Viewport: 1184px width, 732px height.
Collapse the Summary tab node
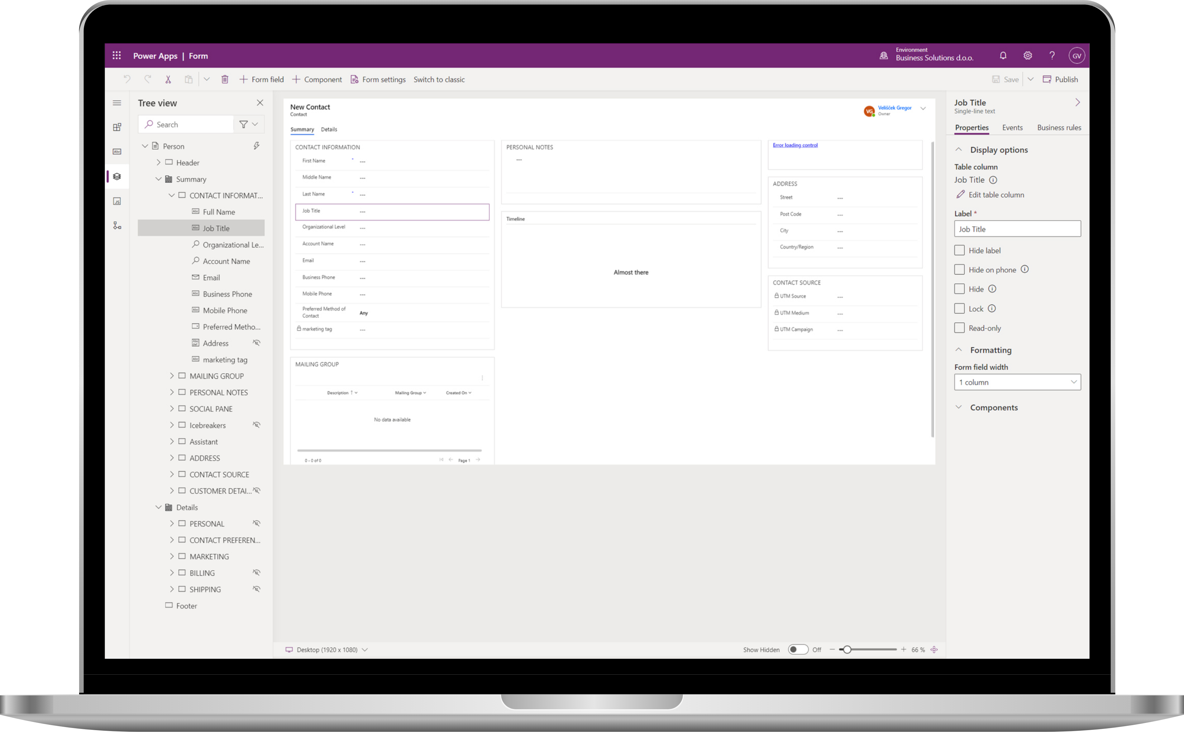158,179
